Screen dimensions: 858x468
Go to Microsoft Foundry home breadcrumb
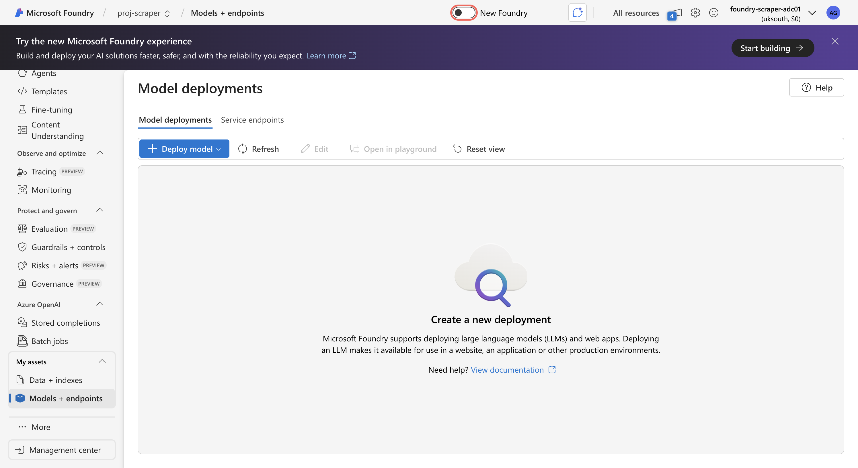(x=60, y=13)
